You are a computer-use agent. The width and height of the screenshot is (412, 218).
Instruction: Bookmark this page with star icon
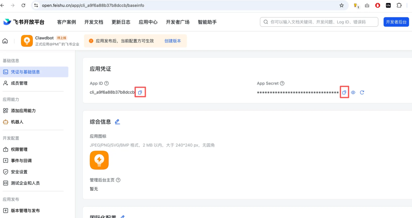click(x=341, y=5)
